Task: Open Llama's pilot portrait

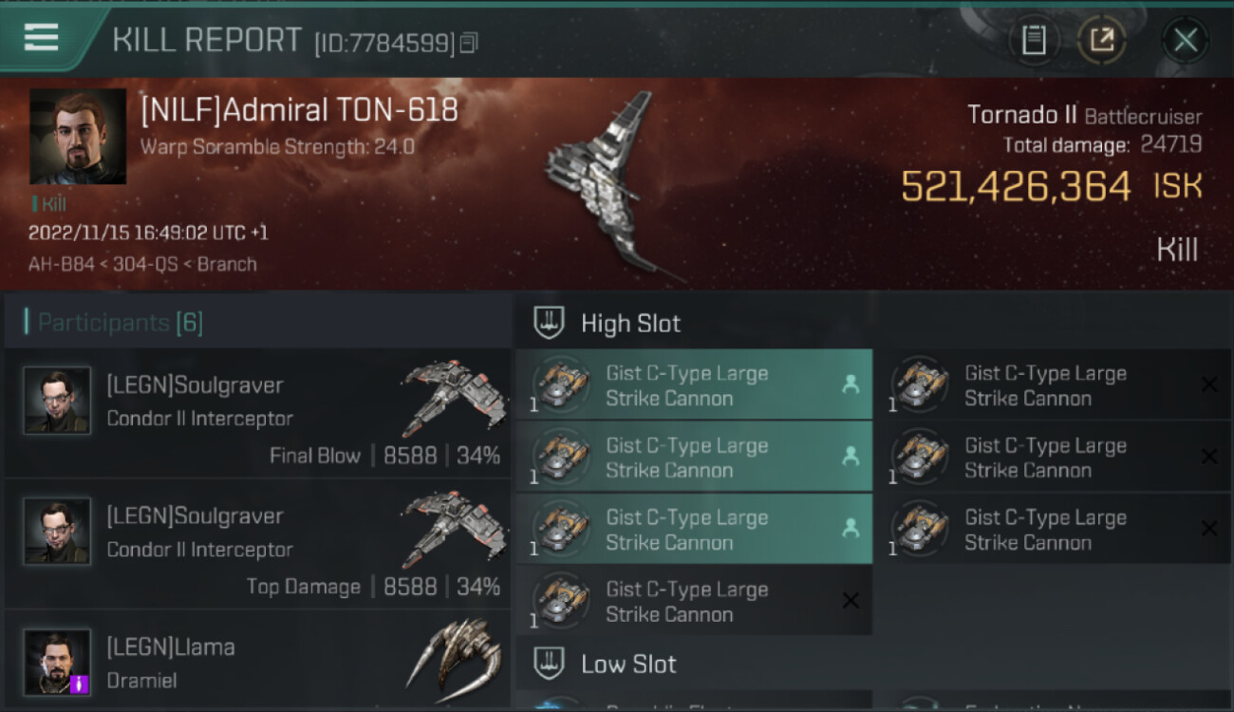Action: [x=57, y=661]
